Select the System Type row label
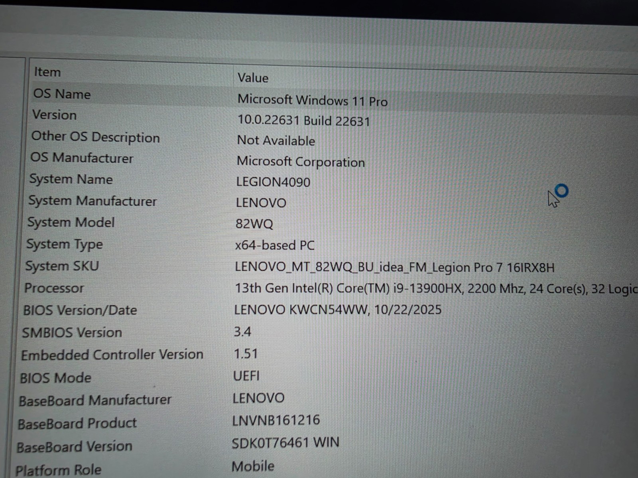638x478 pixels. 64,245
